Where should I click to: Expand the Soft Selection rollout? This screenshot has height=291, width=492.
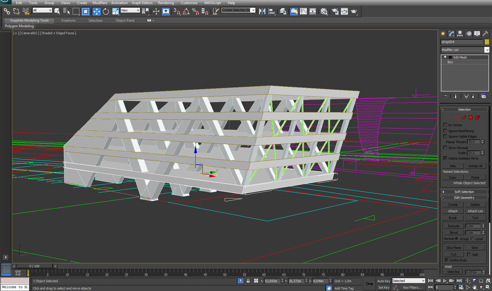click(464, 192)
